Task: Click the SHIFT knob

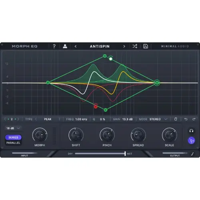Action: tap(76, 135)
